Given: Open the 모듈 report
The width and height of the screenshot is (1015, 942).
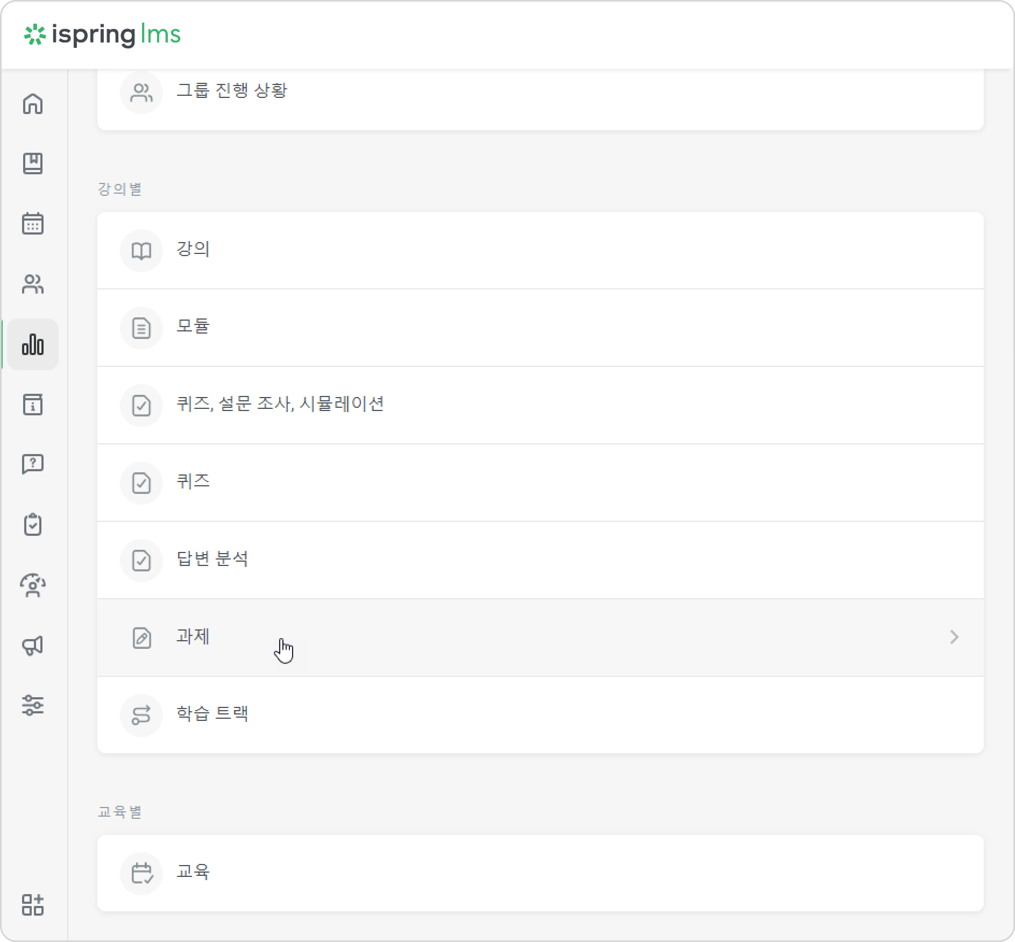Looking at the screenshot, I should pos(540,328).
